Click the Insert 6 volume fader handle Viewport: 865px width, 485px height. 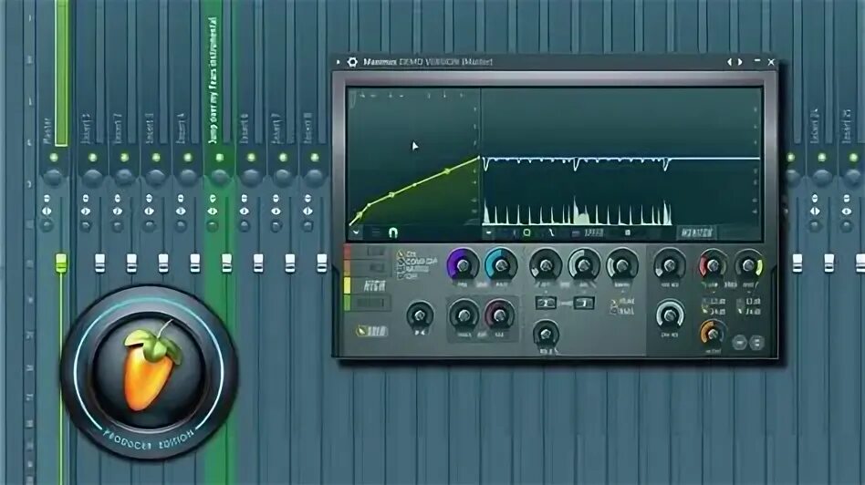tap(258, 263)
